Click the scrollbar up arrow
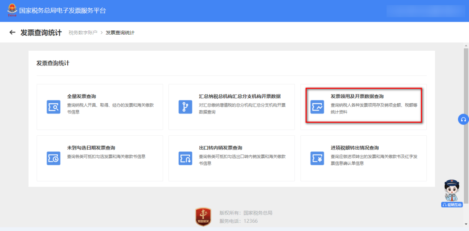This screenshot has width=469, height=231. pyautogui.click(x=466, y=46)
